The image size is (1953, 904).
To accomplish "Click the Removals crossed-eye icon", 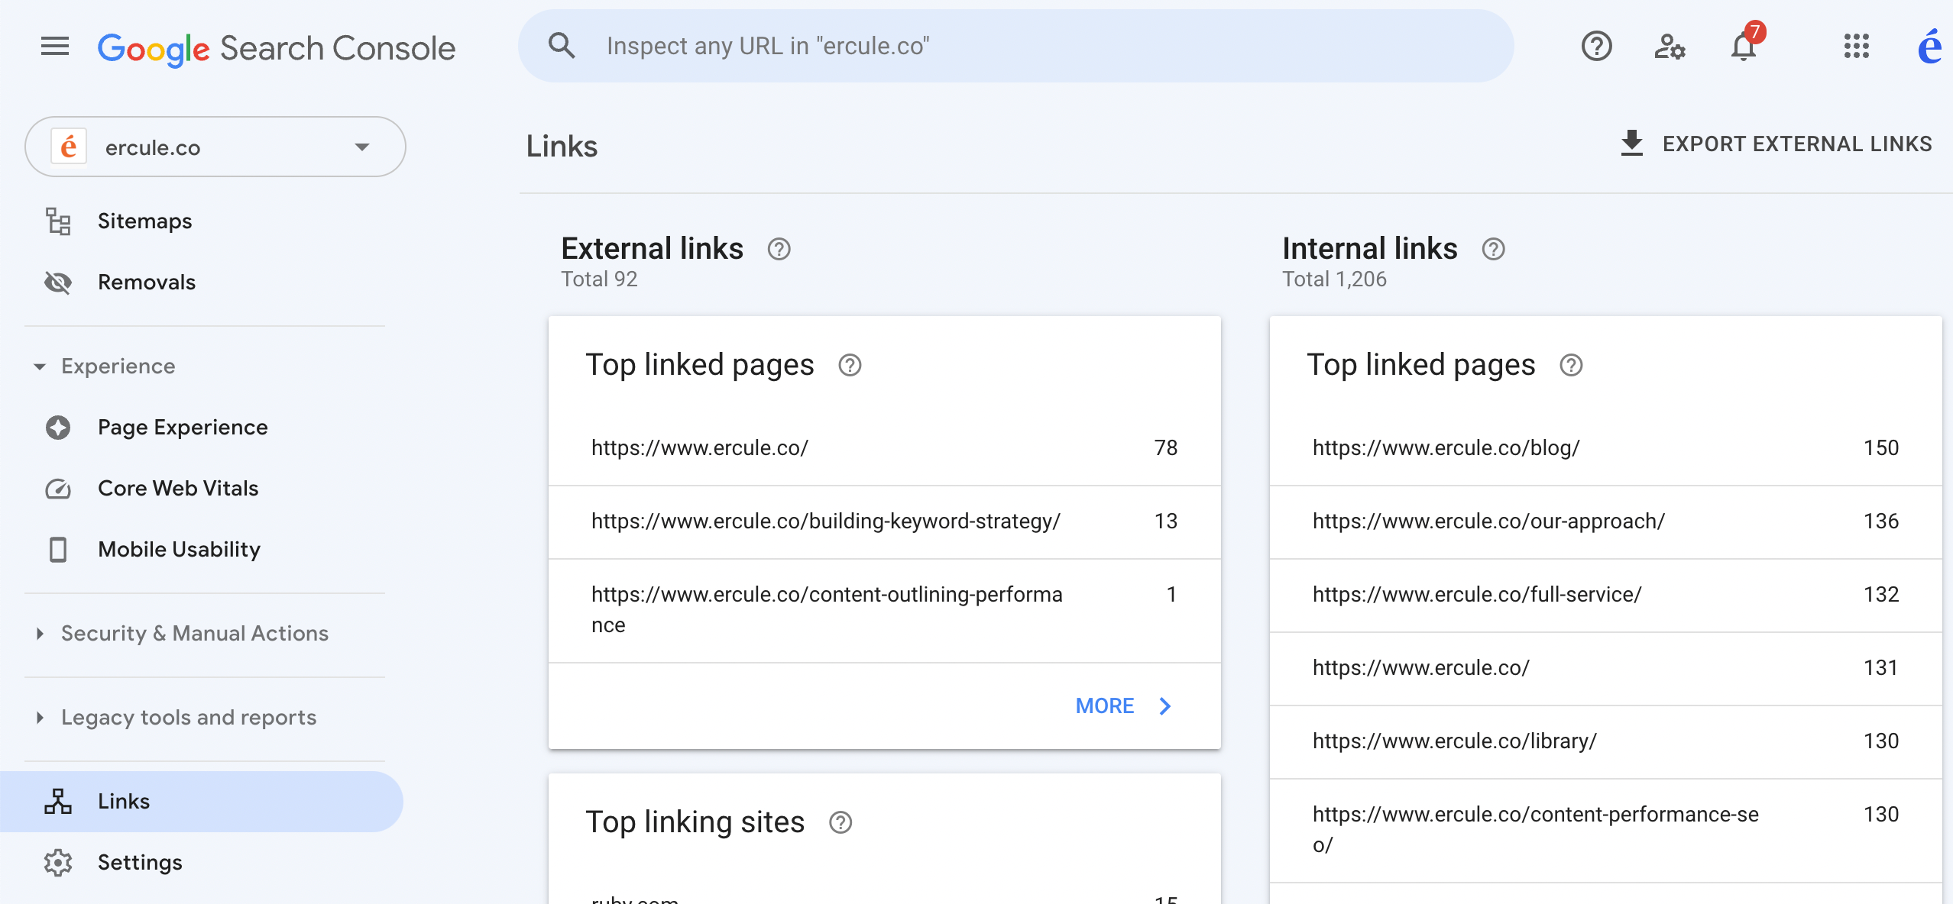I will [58, 282].
